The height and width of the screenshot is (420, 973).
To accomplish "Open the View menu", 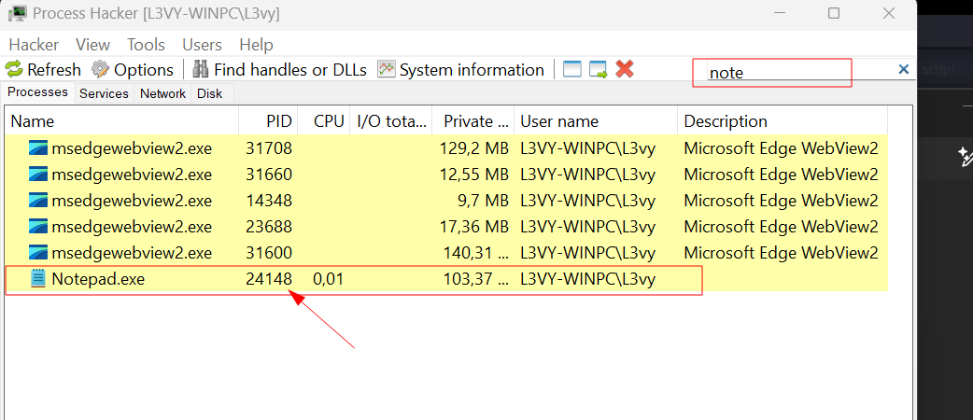I will coord(93,45).
